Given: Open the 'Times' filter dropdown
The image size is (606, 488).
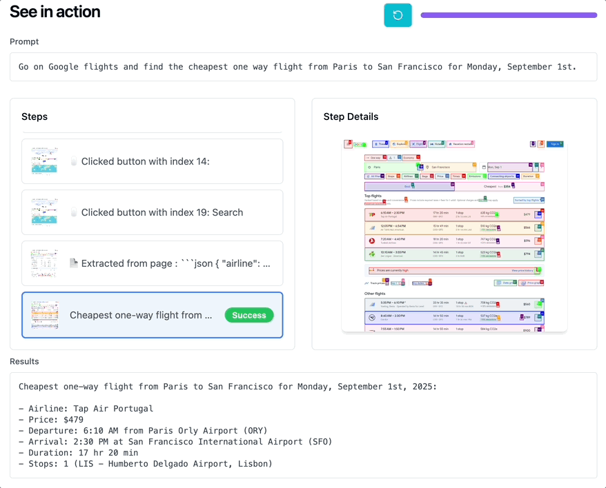Looking at the screenshot, I should tap(458, 176).
